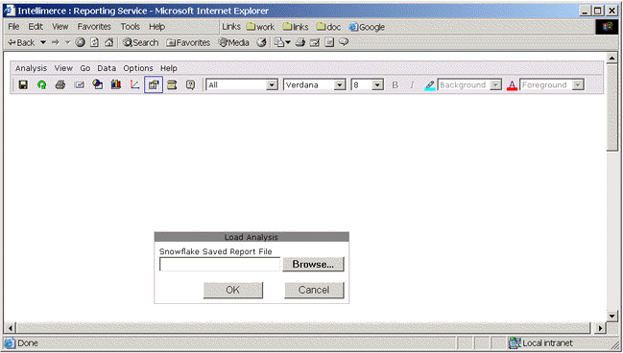Click the Save analysis floppy disk icon
Viewport: 623px width, 353px height.
[x=23, y=84]
